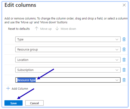Cancel editing columns
Viewport: 130px width, 109px height.
tap(35, 103)
